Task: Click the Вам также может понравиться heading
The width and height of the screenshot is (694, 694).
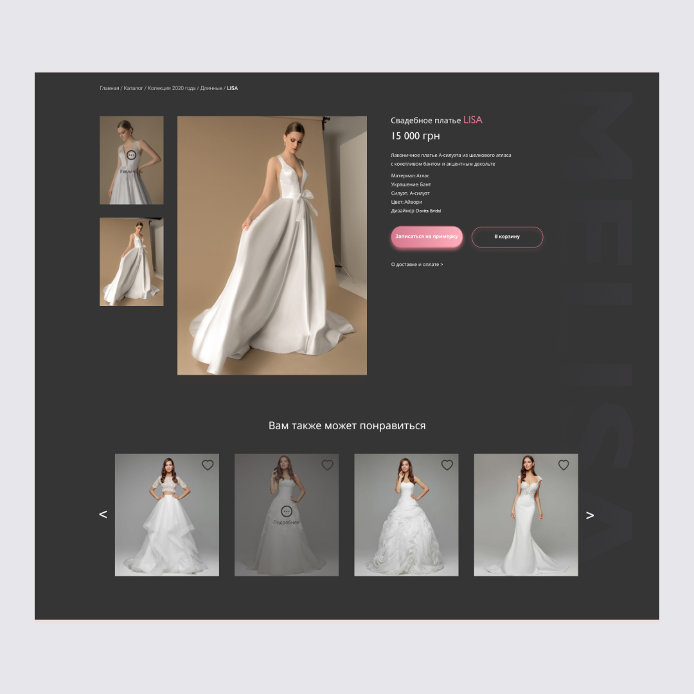Action: pyautogui.click(x=347, y=426)
